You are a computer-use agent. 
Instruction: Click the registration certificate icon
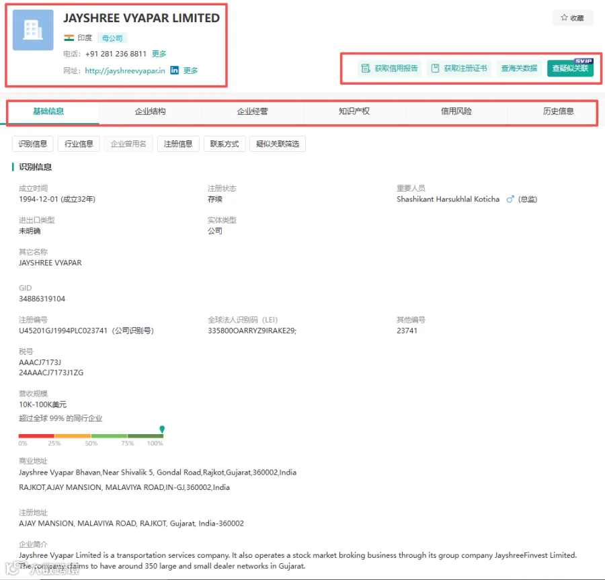pyautogui.click(x=435, y=69)
